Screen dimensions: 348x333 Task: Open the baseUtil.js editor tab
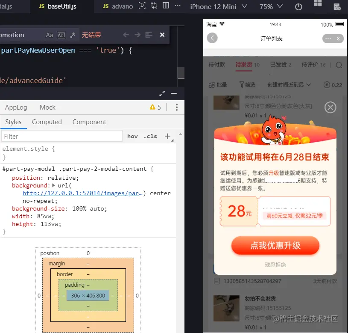click(x=58, y=6)
